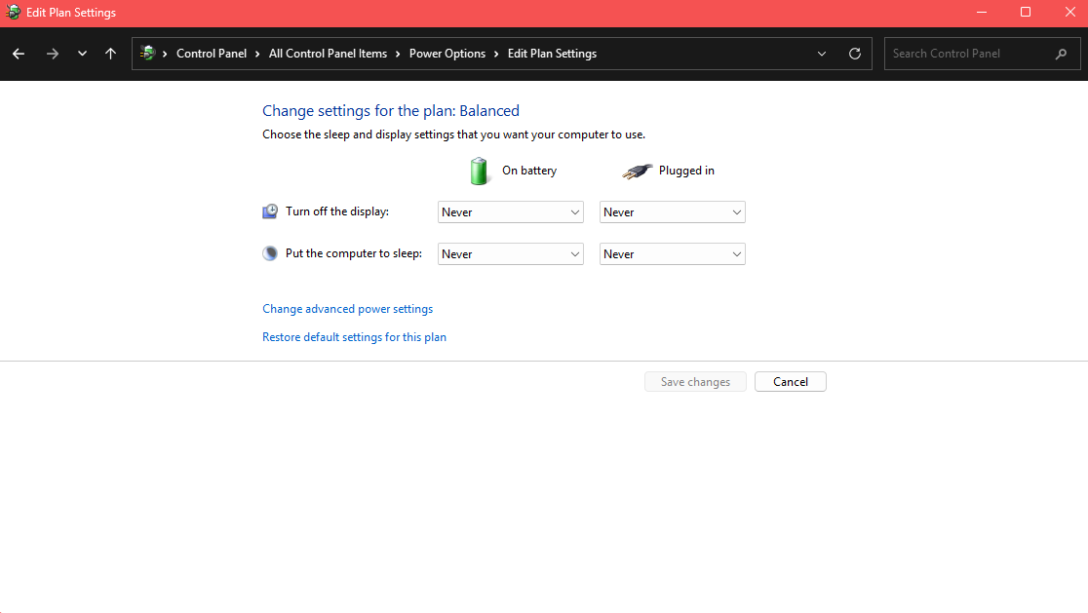Viewport: 1088px width, 613px height.
Task: Go back with the left arrow
Action: click(19, 54)
